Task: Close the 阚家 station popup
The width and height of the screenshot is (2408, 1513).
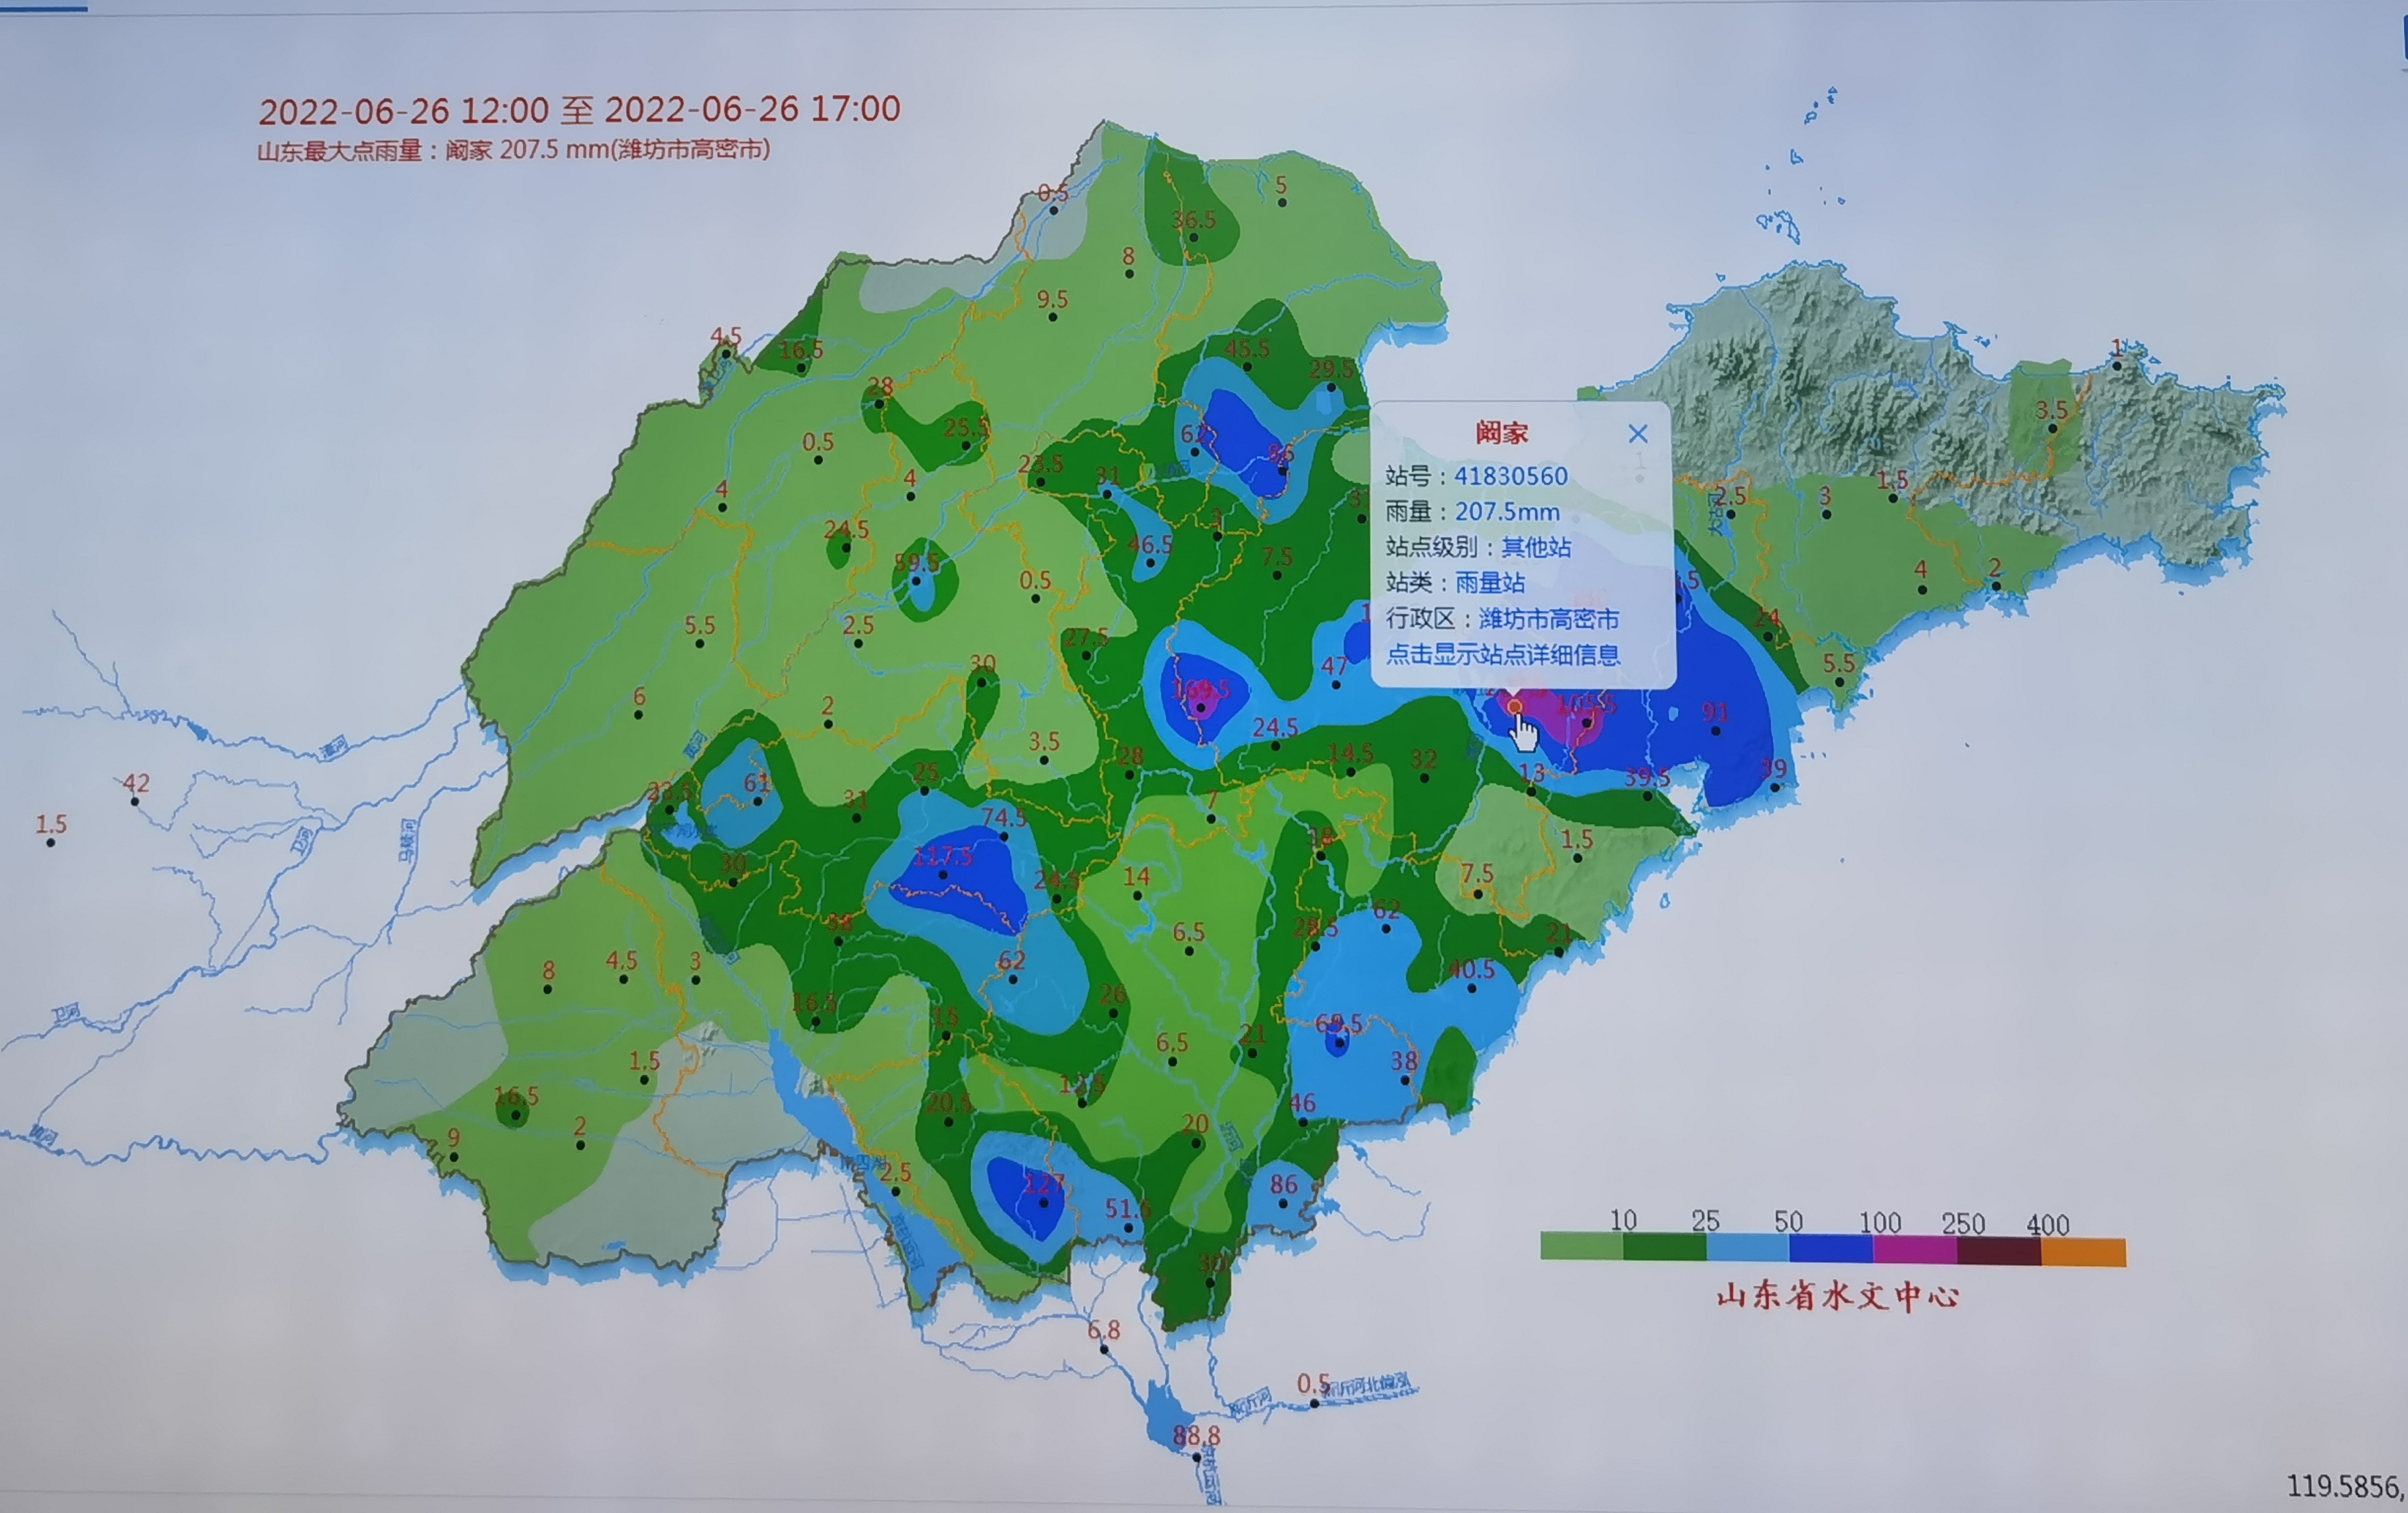Action: [x=1637, y=434]
